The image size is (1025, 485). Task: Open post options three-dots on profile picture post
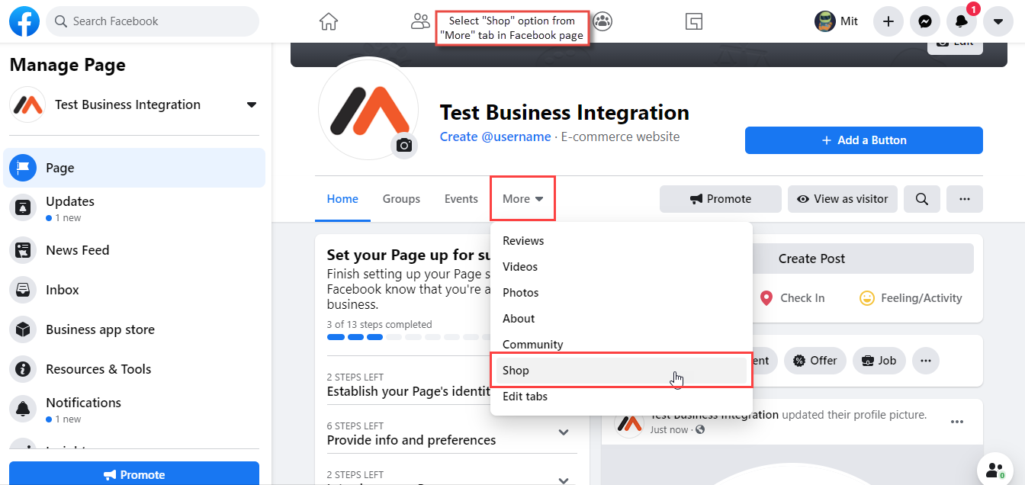(957, 422)
